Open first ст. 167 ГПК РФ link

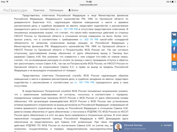pos(69,29)
